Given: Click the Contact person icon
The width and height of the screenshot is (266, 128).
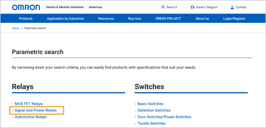Looking at the screenshot, I should pyautogui.click(x=232, y=7).
